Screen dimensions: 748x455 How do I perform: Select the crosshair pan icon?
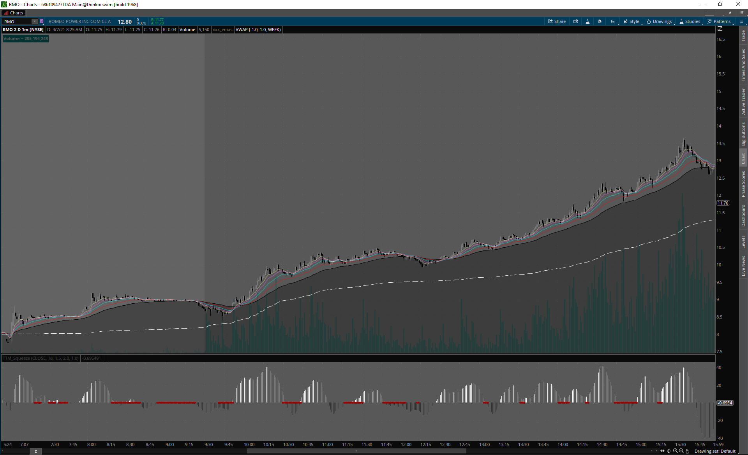click(669, 451)
